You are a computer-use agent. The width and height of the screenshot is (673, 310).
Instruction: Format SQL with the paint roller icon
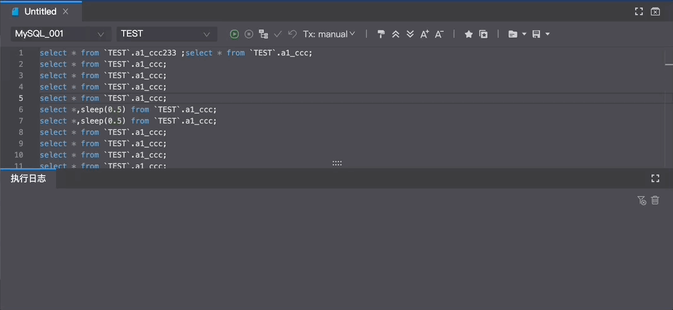click(x=381, y=35)
